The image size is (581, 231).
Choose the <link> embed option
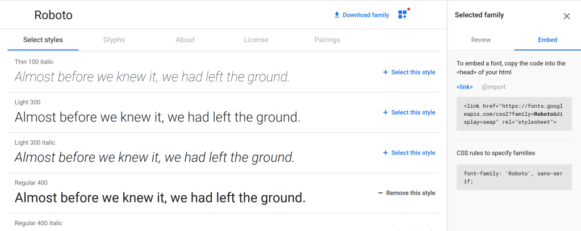click(x=465, y=87)
